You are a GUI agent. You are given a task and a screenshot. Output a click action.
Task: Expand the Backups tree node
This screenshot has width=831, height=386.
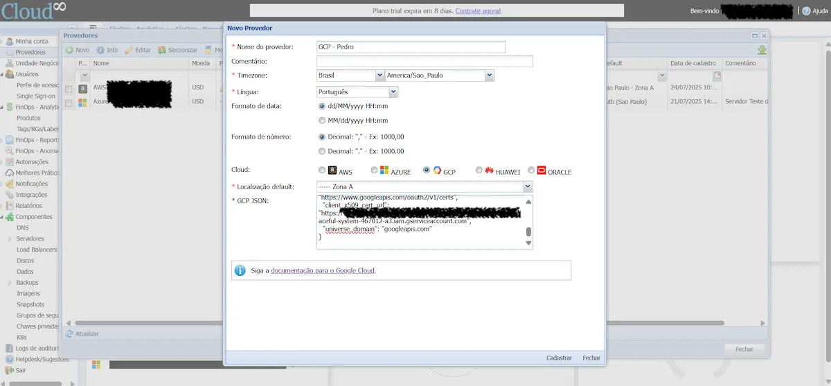11,283
